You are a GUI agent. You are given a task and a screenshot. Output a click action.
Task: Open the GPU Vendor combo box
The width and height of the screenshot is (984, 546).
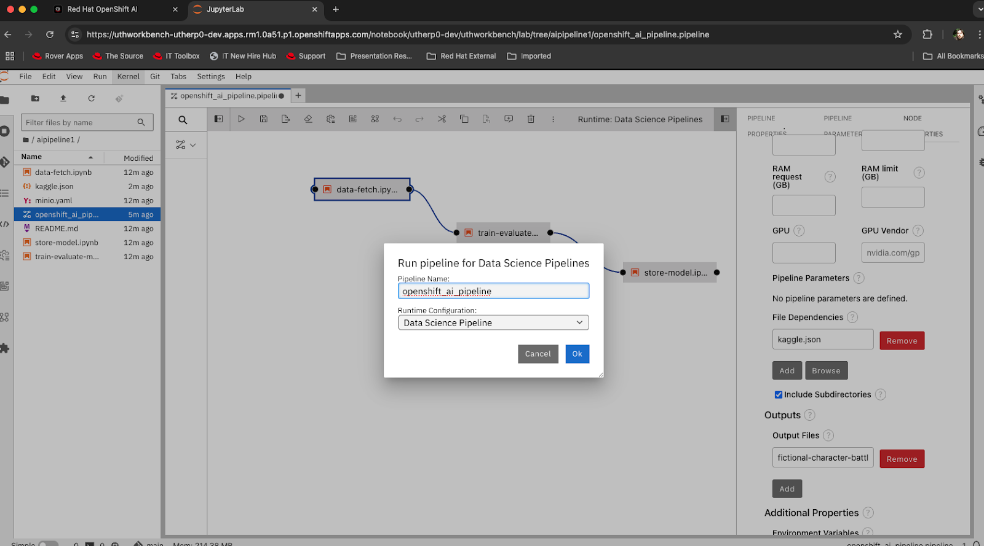[x=892, y=253]
